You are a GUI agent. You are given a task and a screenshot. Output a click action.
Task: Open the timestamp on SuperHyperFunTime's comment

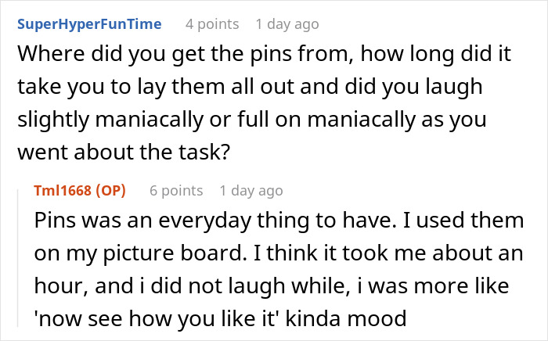pyautogui.click(x=287, y=24)
